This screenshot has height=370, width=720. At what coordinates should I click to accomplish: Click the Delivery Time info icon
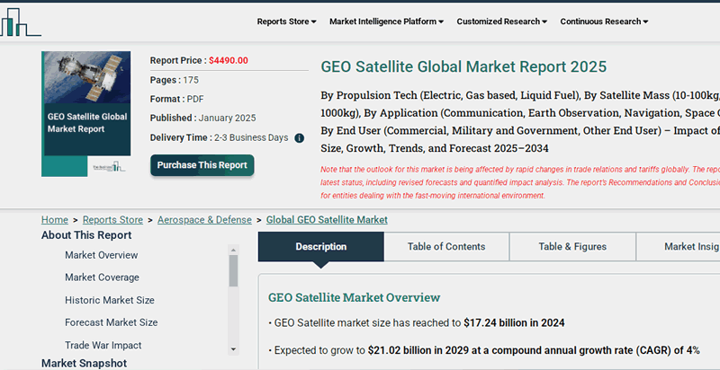[x=300, y=138]
